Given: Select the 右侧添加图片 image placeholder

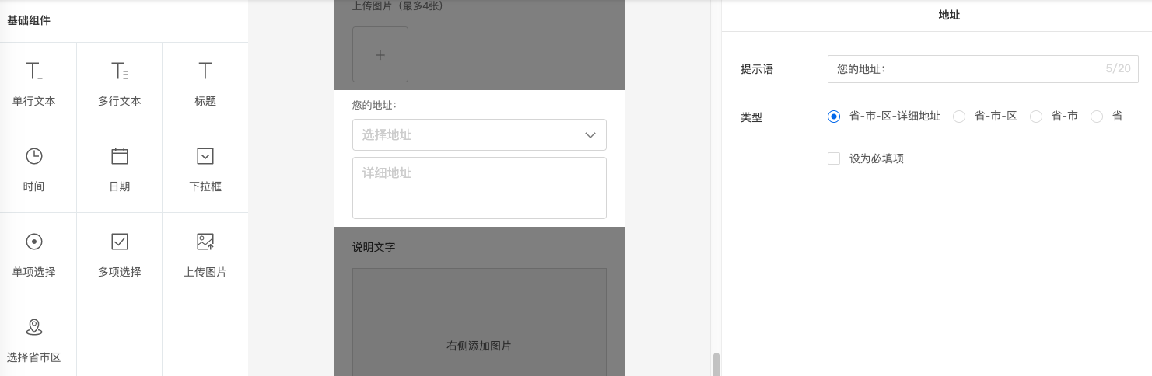Looking at the screenshot, I should [x=479, y=322].
